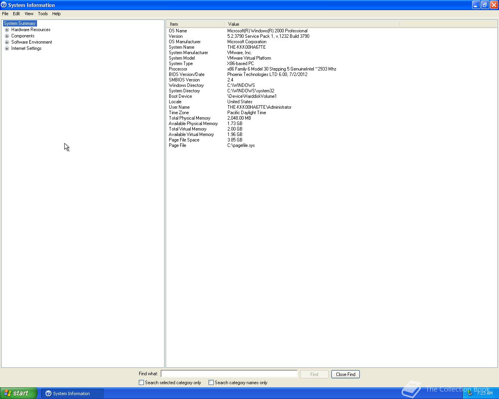Expand the Internet Settings tree node
This screenshot has width=499, height=399.
[7, 48]
